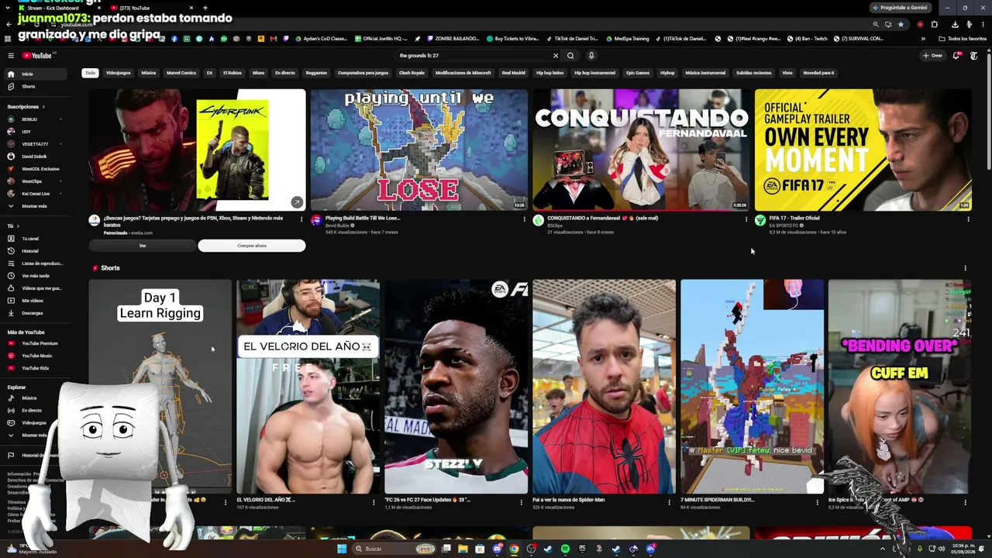992x558 pixels.
Task: Click Comprar ahora on the ad
Action: [x=252, y=246]
